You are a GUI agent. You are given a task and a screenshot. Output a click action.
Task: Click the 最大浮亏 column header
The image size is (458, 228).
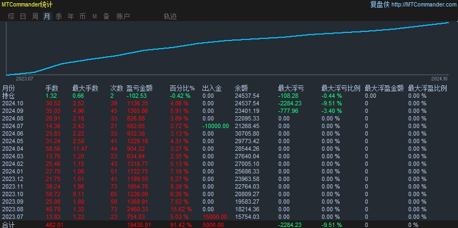pyautogui.click(x=291, y=88)
